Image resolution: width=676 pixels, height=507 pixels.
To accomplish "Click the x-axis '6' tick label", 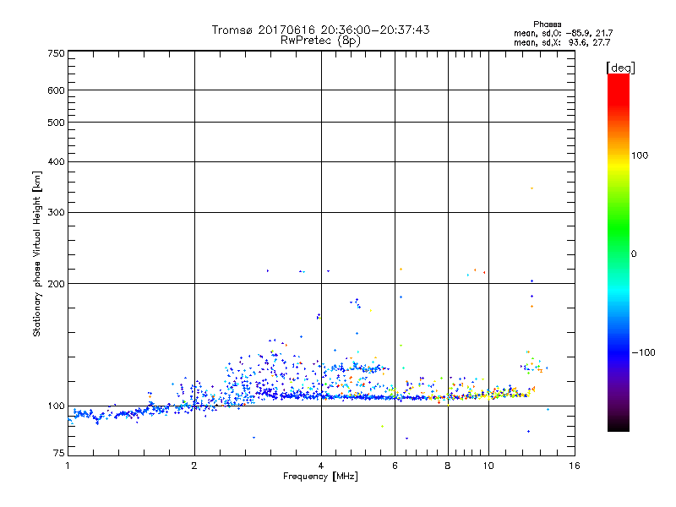I will click(x=395, y=466).
